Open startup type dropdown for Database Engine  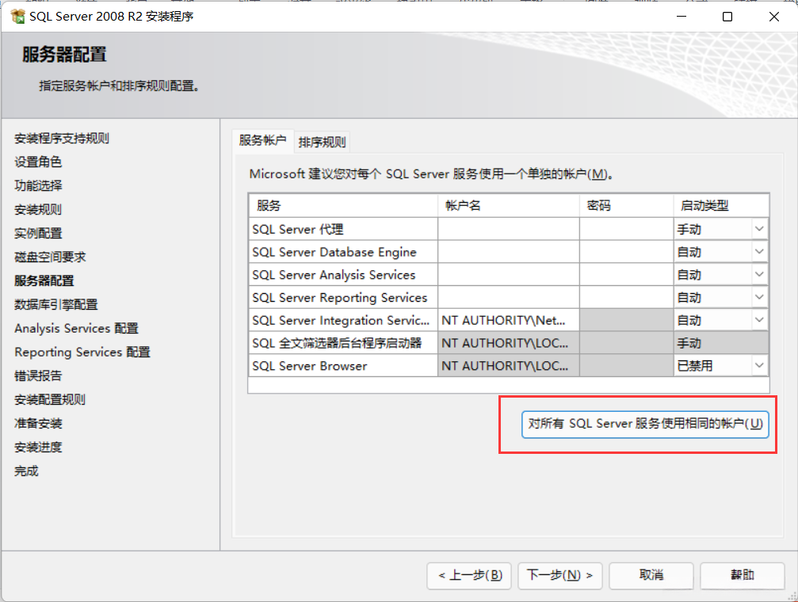[759, 252]
